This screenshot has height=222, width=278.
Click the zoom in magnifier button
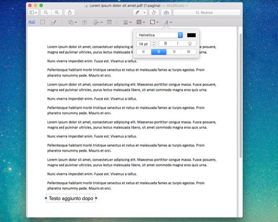click(x=57, y=13)
